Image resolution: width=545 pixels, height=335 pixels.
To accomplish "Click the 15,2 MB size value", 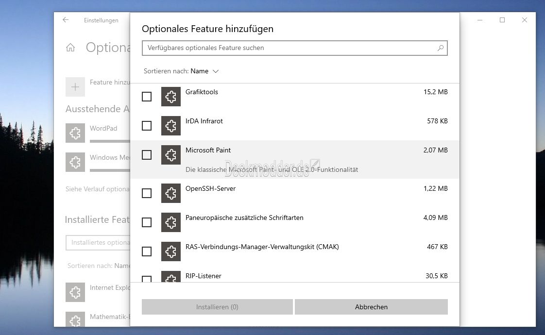I will tap(436, 92).
